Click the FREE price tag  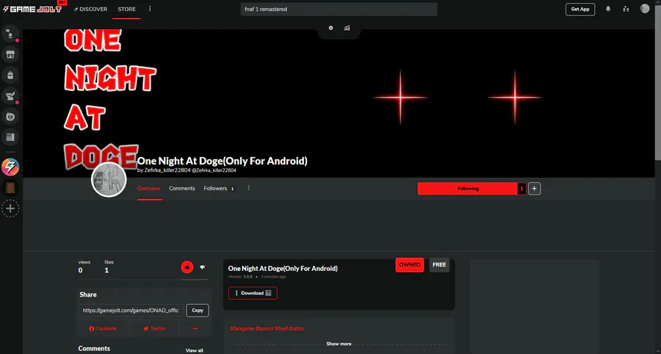click(439, 264)
